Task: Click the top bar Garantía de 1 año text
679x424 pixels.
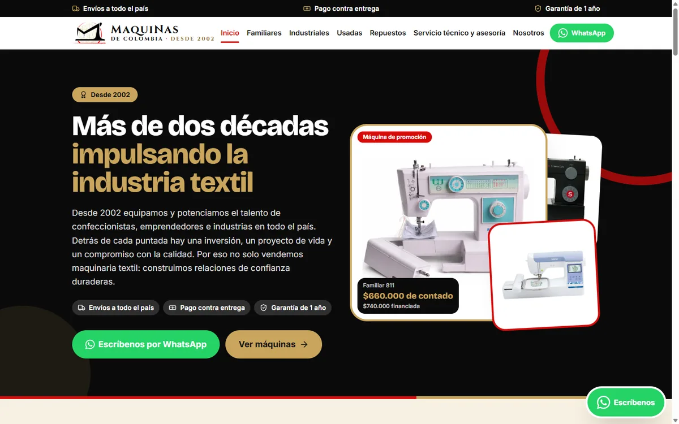Action: click(573, 8)
